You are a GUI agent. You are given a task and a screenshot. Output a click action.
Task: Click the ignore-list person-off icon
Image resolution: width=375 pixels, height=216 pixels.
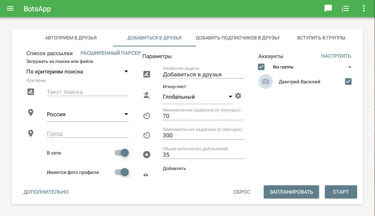(147, 96)
